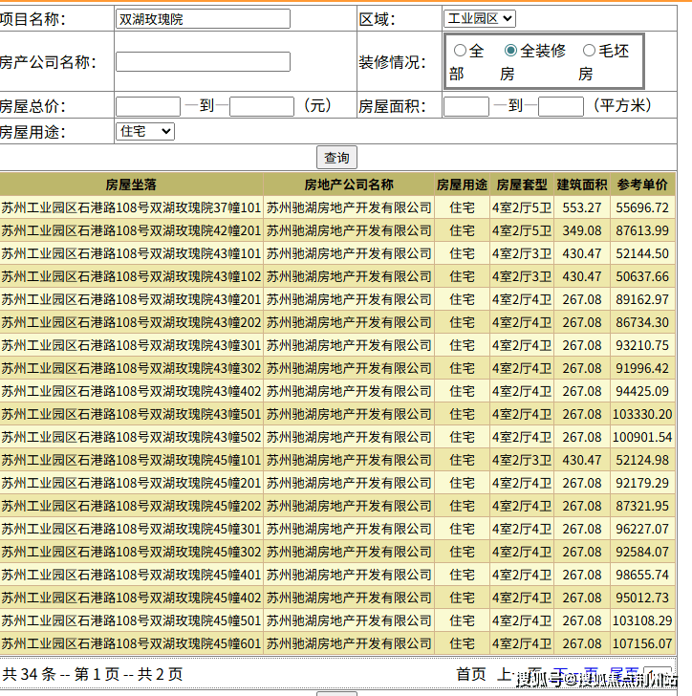The image size is (692, 696).
Task: Click the minimum 房屋面积 input box
Action: click(x=466, y=106)
